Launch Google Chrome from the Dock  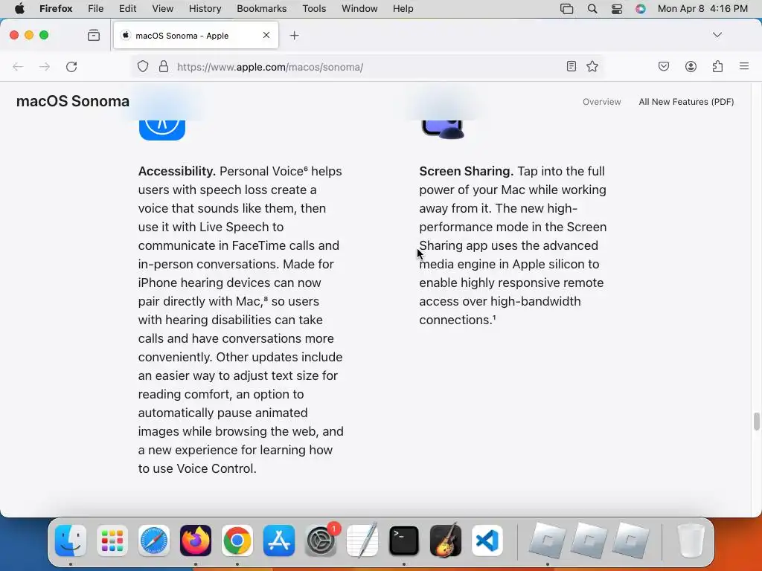click(x=237, y=541)
